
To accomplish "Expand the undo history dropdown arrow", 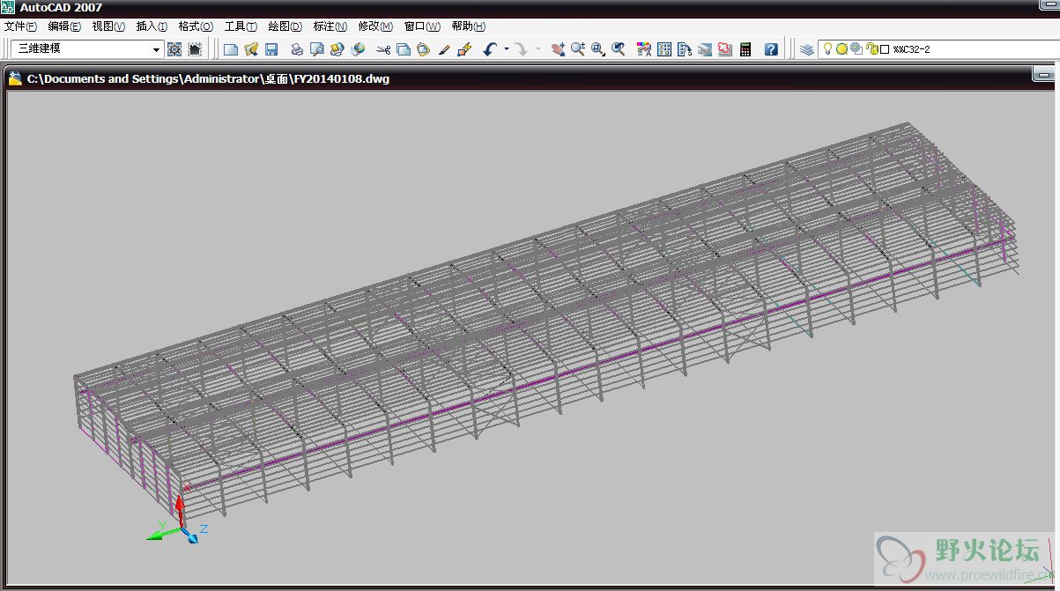I will point(507,49).
